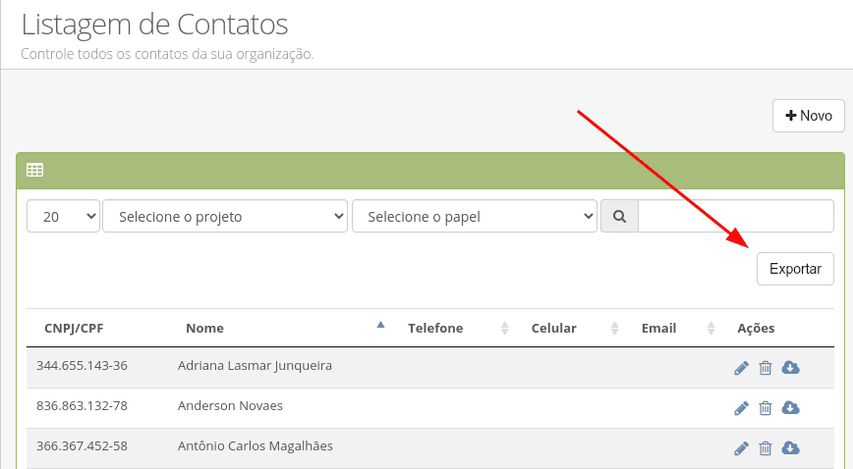Download Antônio Carlos Magalhães cloud icon

[790, 448]
